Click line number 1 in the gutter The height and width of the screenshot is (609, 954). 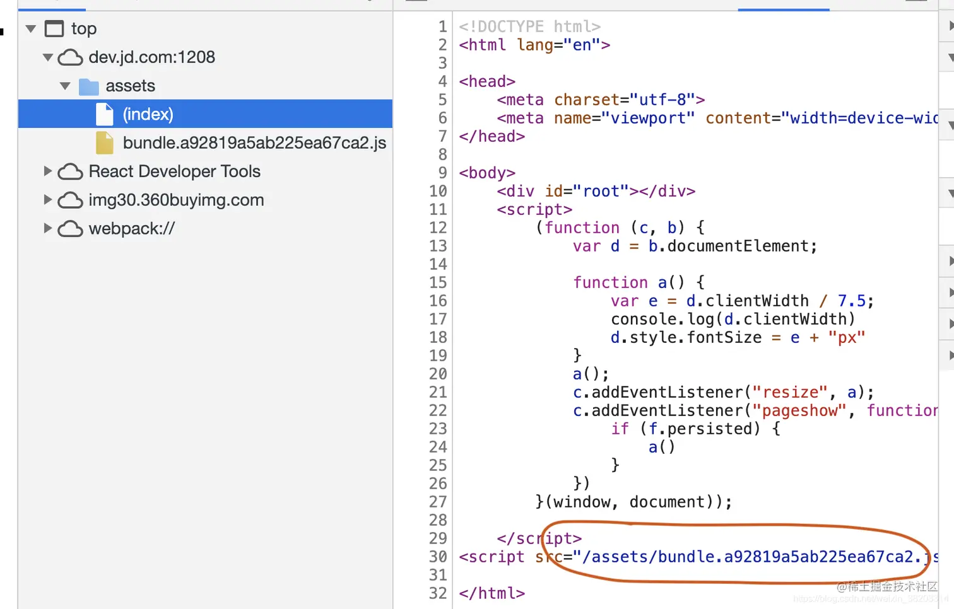point(443,26)
